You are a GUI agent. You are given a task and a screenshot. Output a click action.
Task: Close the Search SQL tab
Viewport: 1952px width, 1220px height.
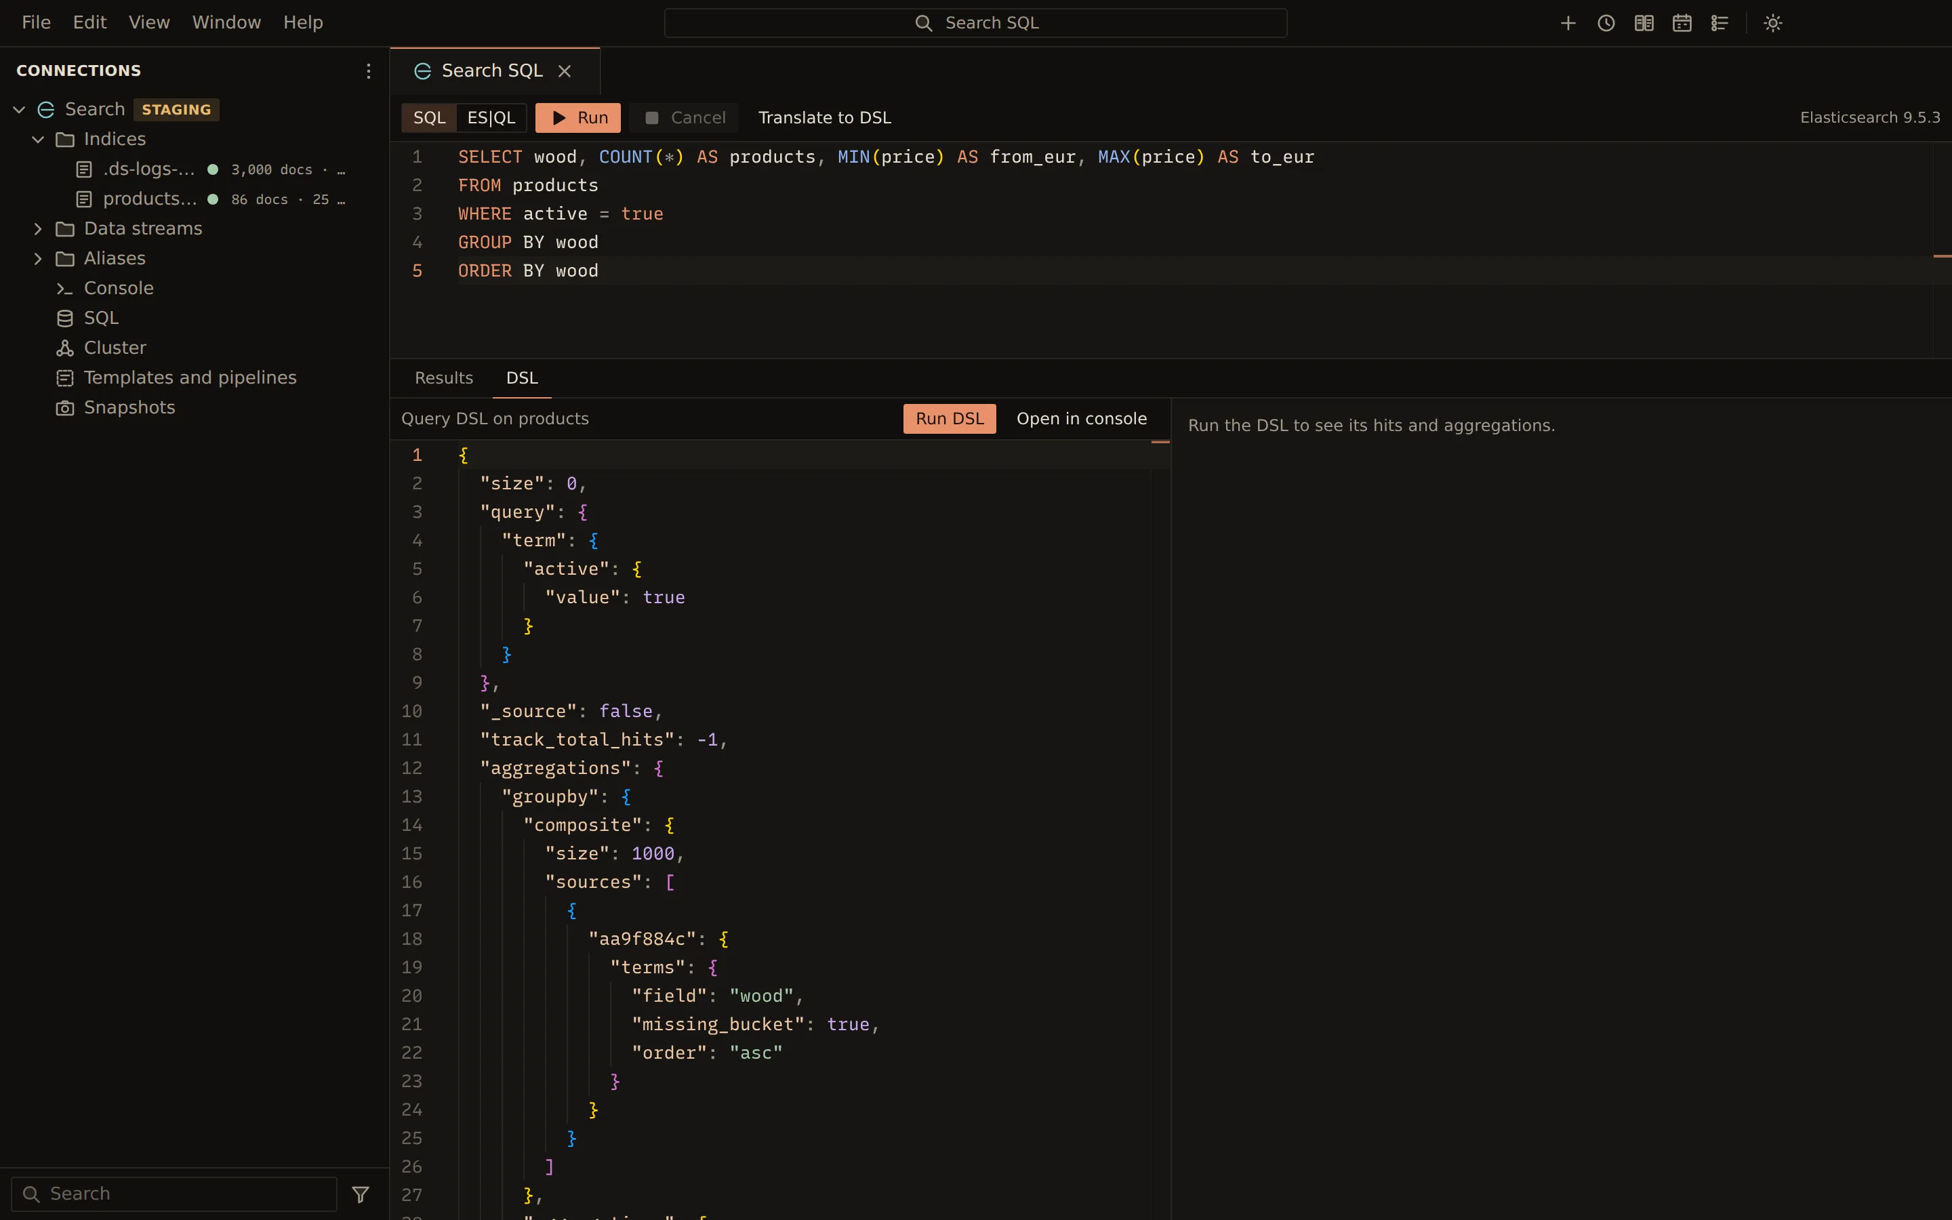click(565, 71)
